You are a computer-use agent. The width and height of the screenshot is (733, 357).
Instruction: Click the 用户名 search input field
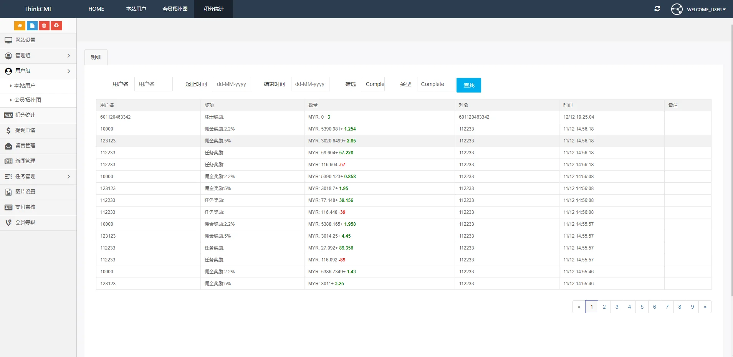153,84
